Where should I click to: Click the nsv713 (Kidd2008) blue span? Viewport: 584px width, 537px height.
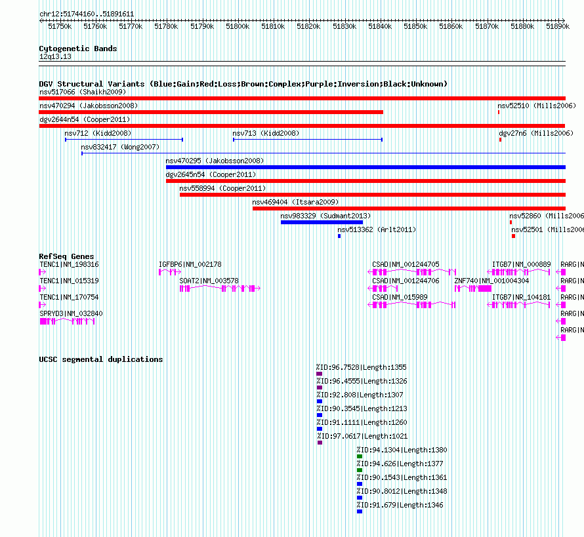pyautogui.click(x=308, y=140)
